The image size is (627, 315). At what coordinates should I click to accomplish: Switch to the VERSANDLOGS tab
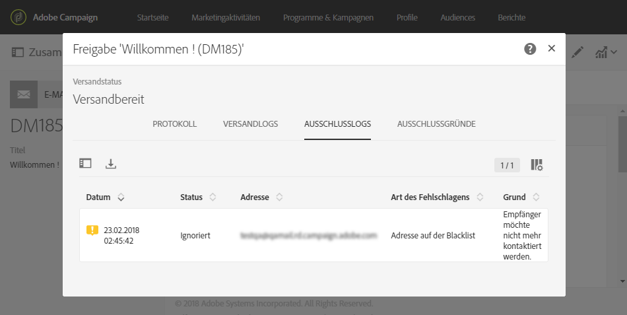point(250,124)
